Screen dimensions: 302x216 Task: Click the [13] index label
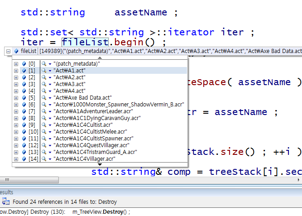pyautogui.click(x=34, y=152)
